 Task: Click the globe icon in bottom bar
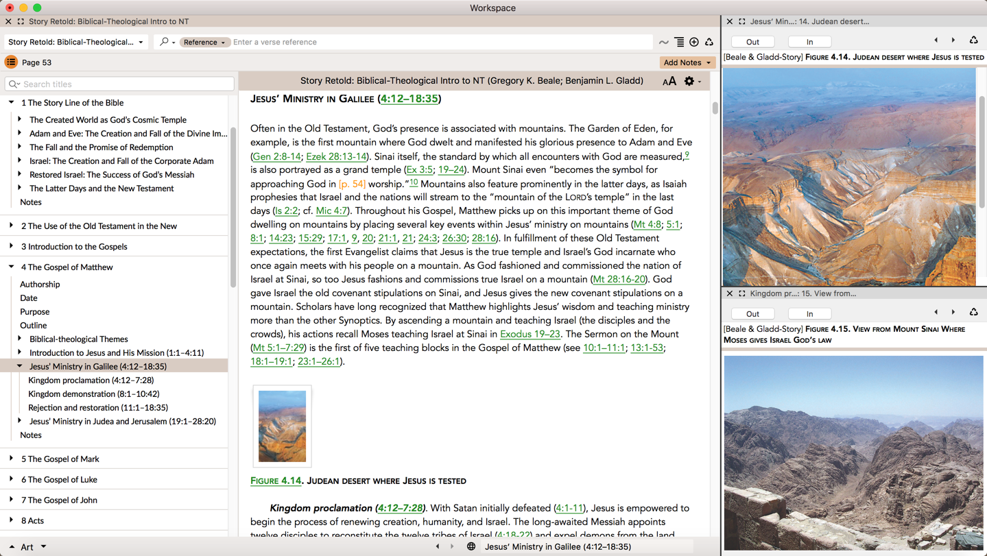click(471, 546)
